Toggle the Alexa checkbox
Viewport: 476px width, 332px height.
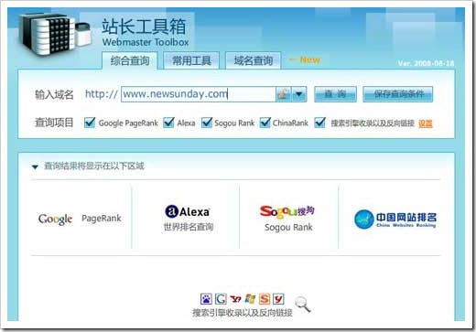[x=168, y=123]
